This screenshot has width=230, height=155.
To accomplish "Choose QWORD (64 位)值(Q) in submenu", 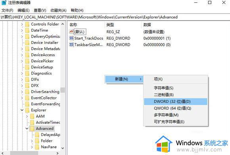I will tap(176, 108).
